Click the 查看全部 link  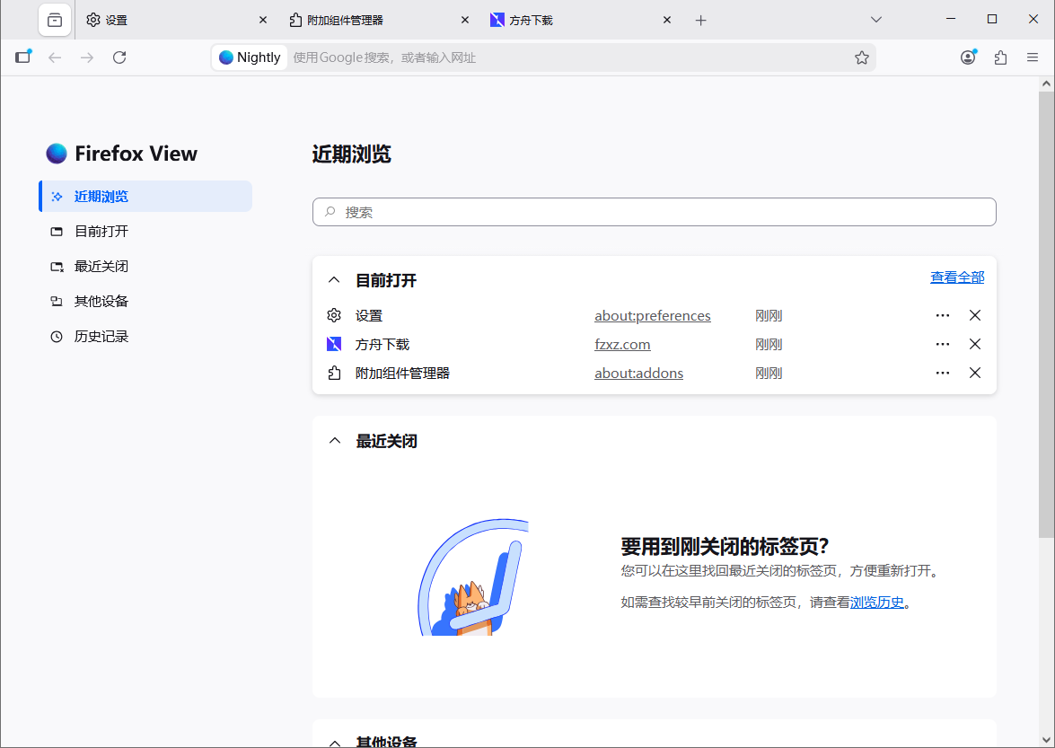pyautogui.click(x=957, y=277)
